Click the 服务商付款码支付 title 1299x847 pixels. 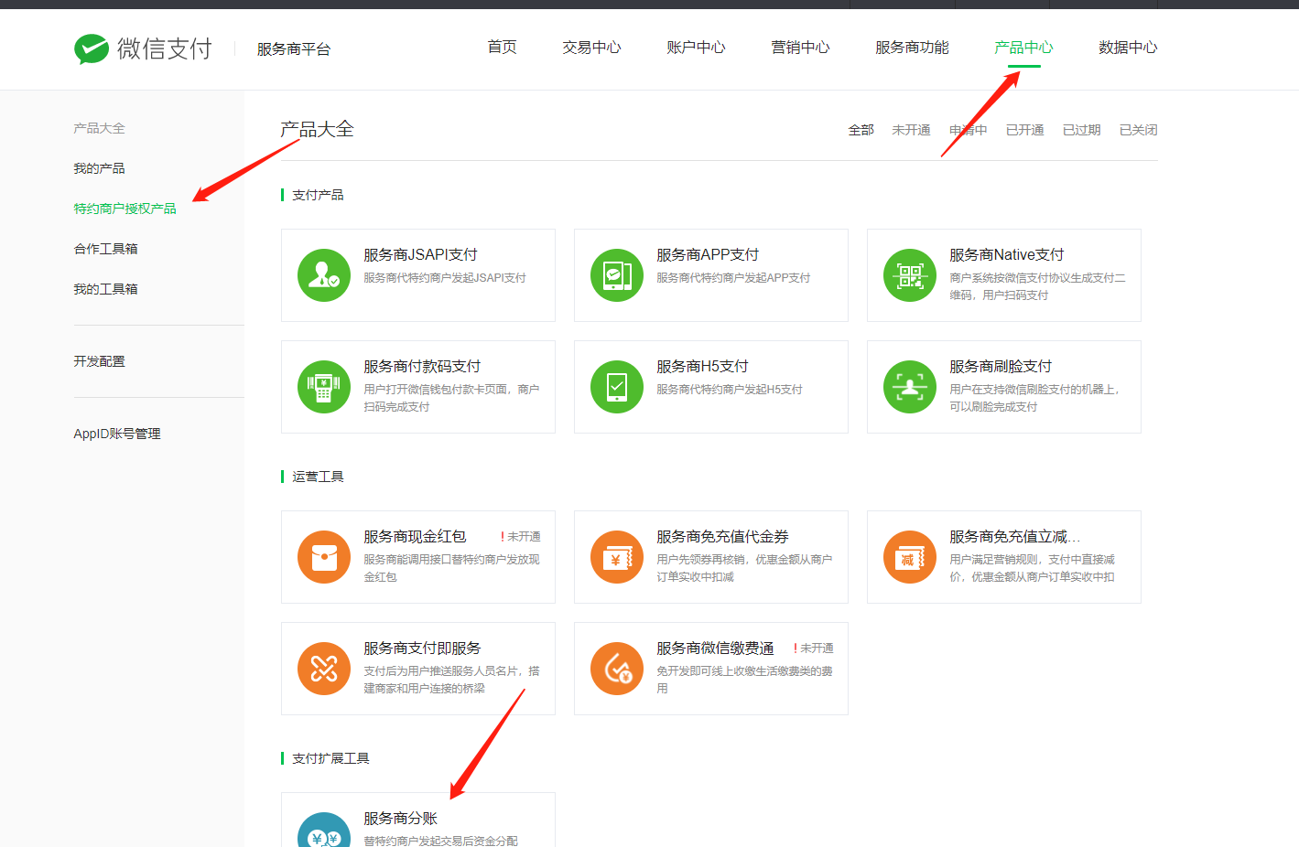(422, 367)
